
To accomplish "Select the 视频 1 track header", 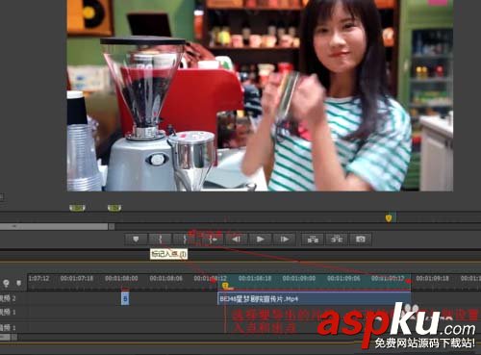I will pyautogui.click(x=8, y=312).
